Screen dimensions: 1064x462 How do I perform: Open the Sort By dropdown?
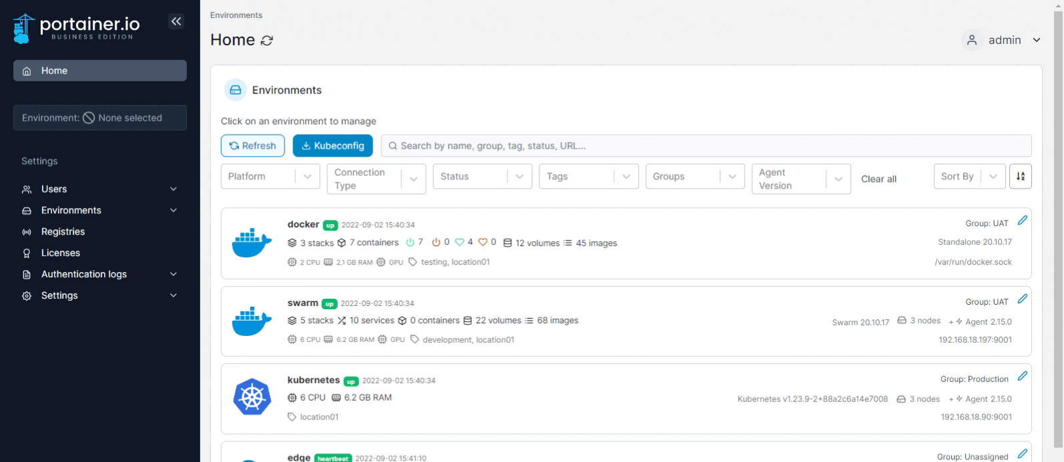tap(969, 177)
